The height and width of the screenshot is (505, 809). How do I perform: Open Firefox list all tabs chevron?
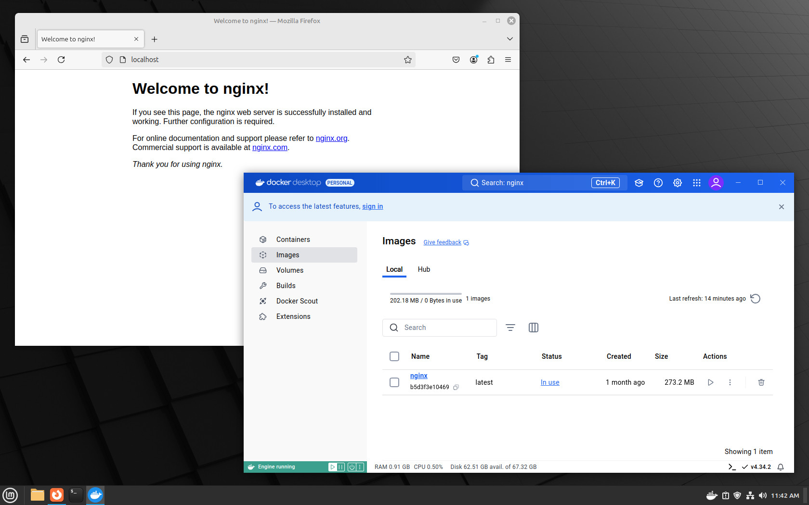point(510,39)
